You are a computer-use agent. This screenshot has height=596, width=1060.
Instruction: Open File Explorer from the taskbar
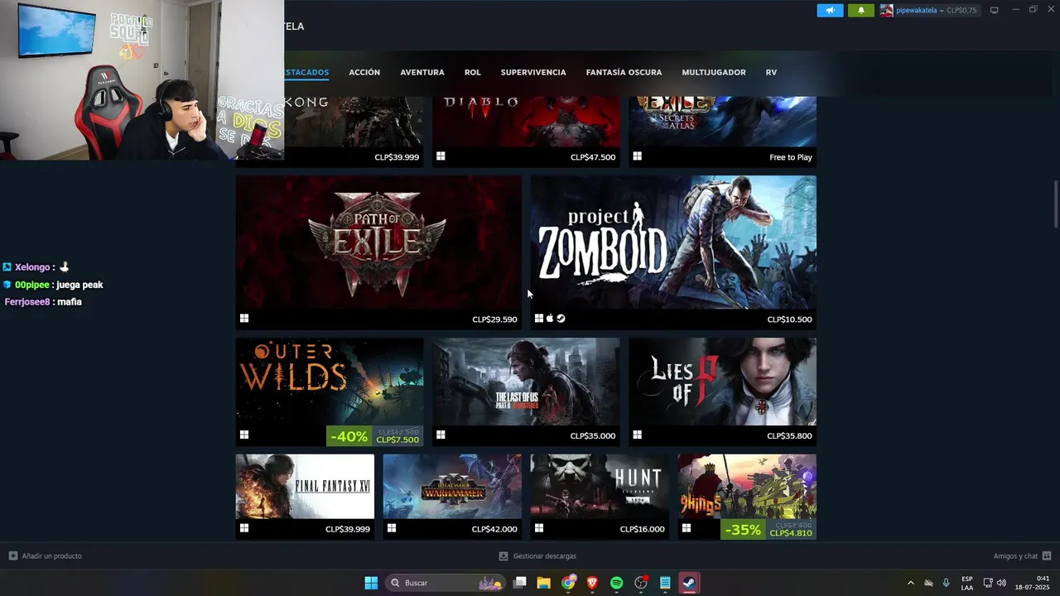[544, 583]
